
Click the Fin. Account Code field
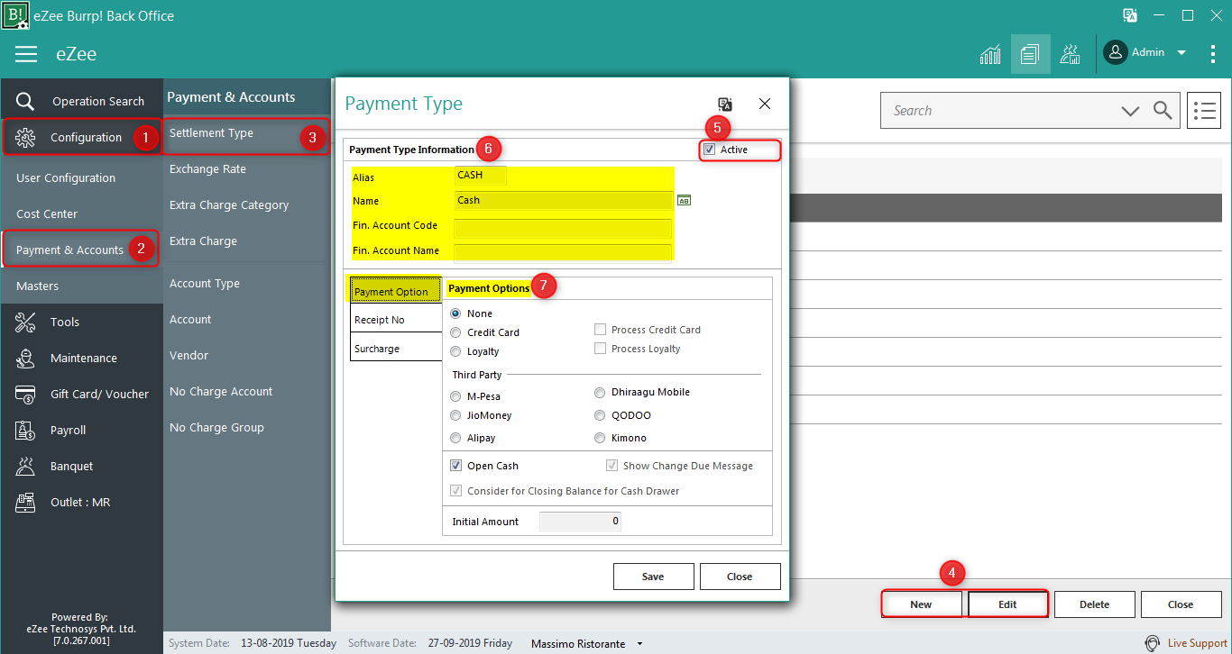(x=564, y=227)
